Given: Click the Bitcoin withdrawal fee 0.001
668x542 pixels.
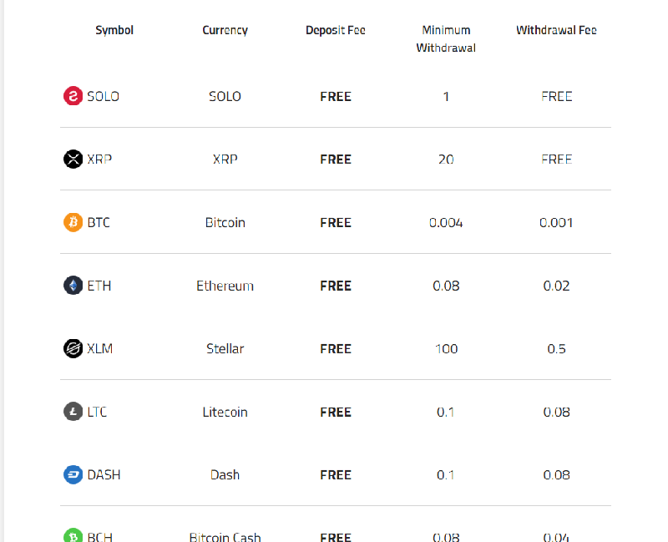Looking at the screenshot, I should (x=556, y=222).
